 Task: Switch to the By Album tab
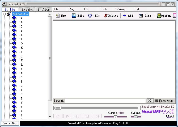pos(44,9)
